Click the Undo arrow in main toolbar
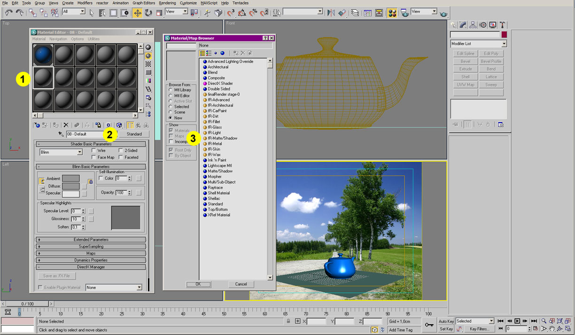Image resolution: width=575 pixels, height=335 pixels. pos(8,13)
